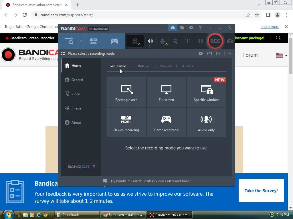The height and width of the screenshot is (219, 293).
Task: Click the pause recording button
Action: pyautogui.click(x=201, y=41)
